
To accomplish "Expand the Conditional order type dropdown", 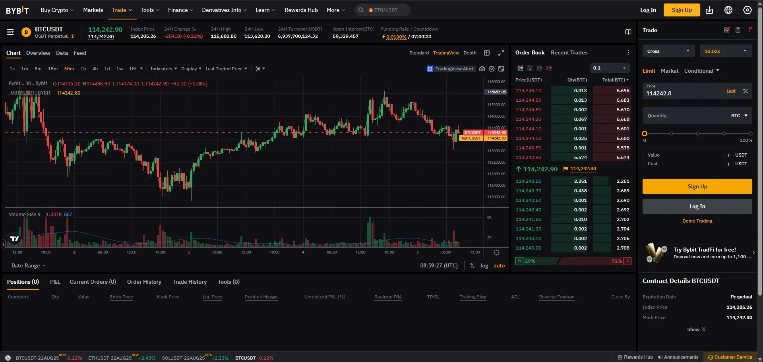I will (701, 71).
